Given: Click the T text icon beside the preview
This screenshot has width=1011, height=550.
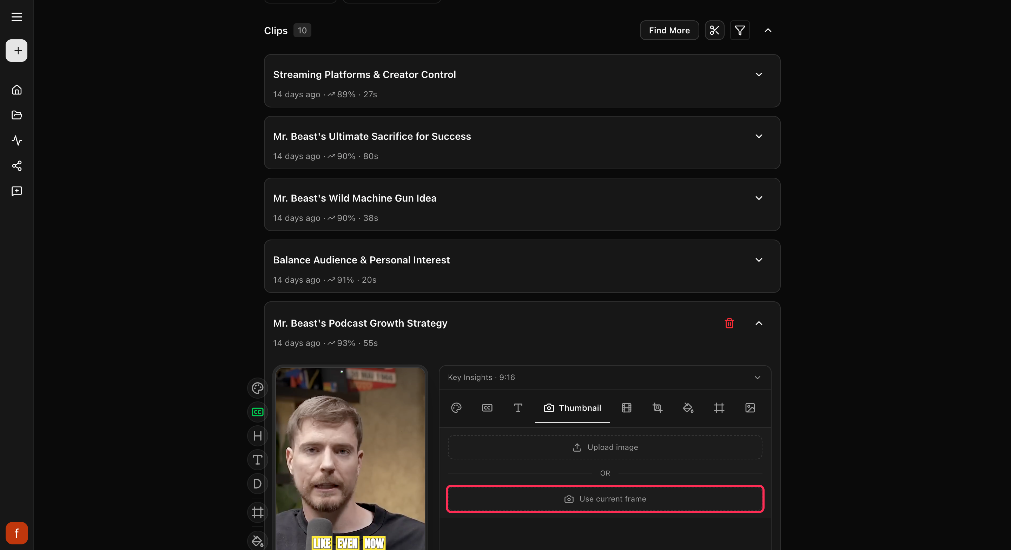Looking at the screenshot, I should (257, 460).
